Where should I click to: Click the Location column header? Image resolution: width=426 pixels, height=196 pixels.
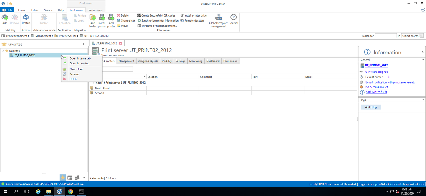click(x=173, y=77)
